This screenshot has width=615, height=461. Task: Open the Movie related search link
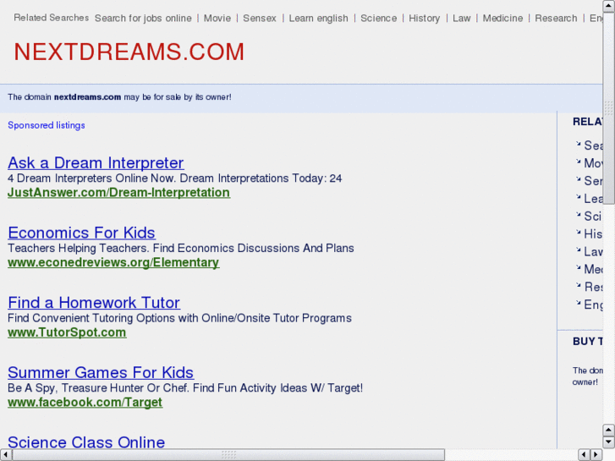point(217,19)
